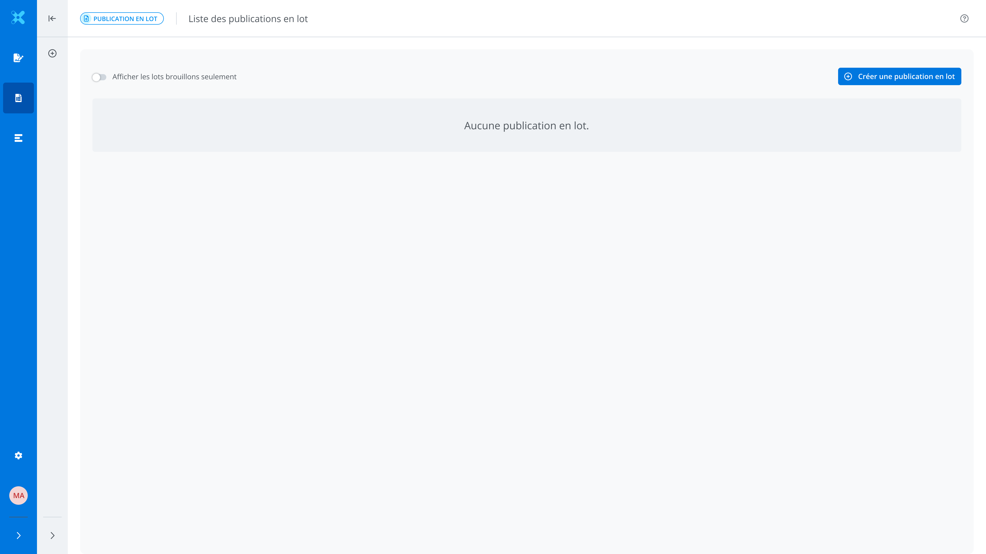The image size is (986, 554).
Task: Open the MA user avatar
Action: tap(18, 496)
